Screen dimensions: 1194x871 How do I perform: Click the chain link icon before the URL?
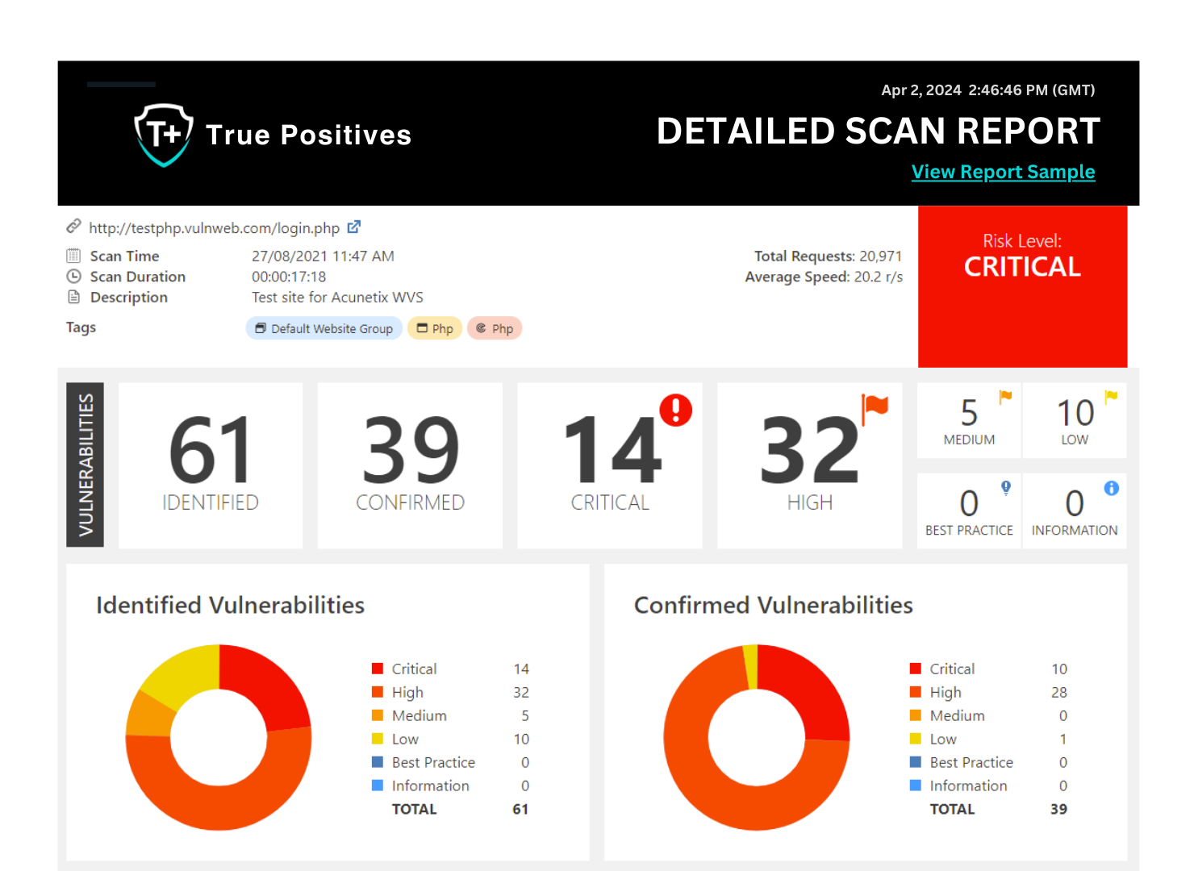[x=73, y=226]
